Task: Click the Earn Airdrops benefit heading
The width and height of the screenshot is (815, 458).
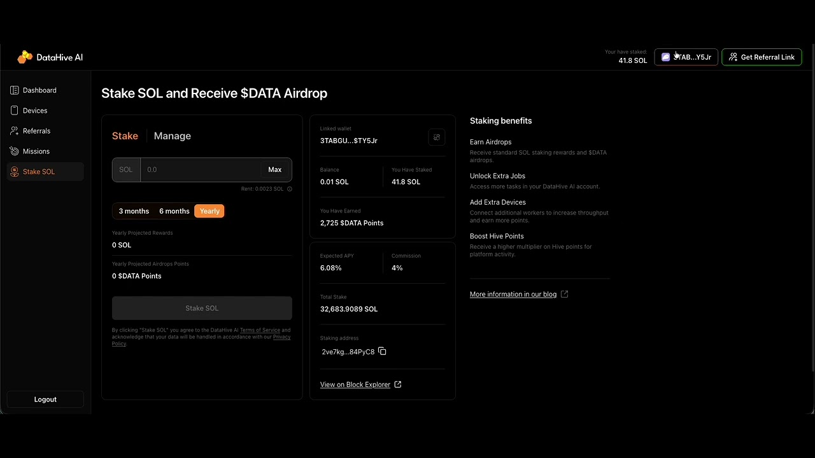Action: [491, 142]
